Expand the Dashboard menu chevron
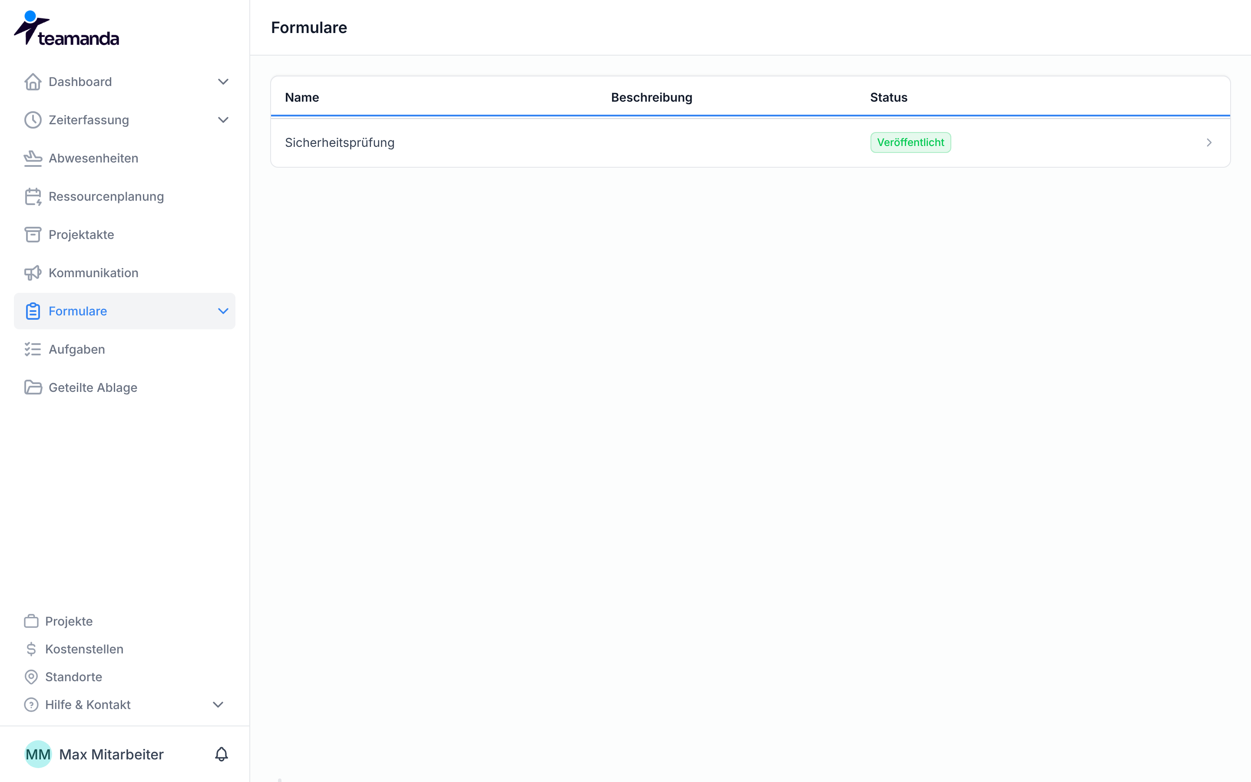Image resolution: width=1251 pixels, height=782 pixels. click(x=223, y=82)
